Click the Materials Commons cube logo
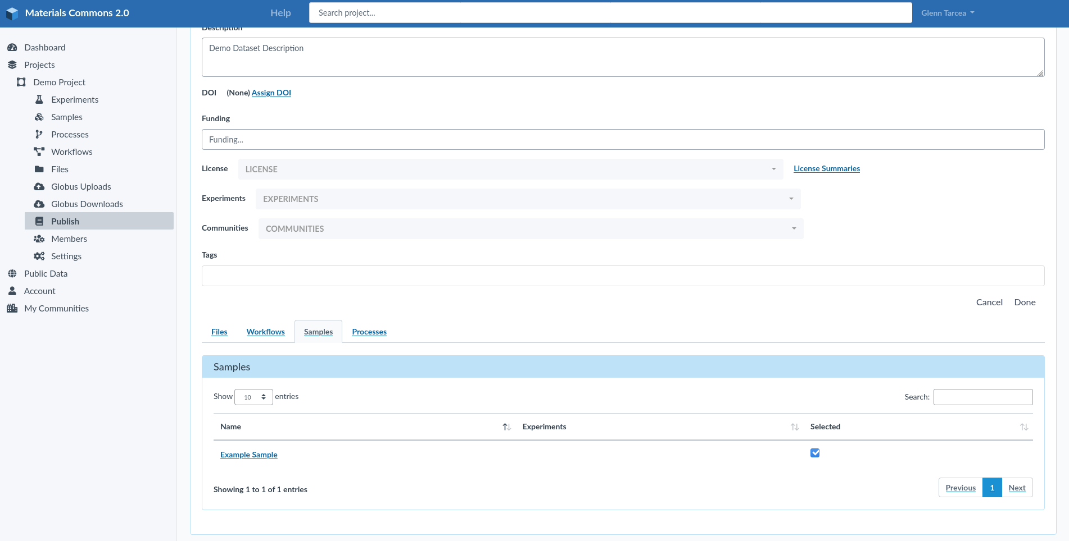The width and height of the screenshot is (1069, 541). point(12,13)
